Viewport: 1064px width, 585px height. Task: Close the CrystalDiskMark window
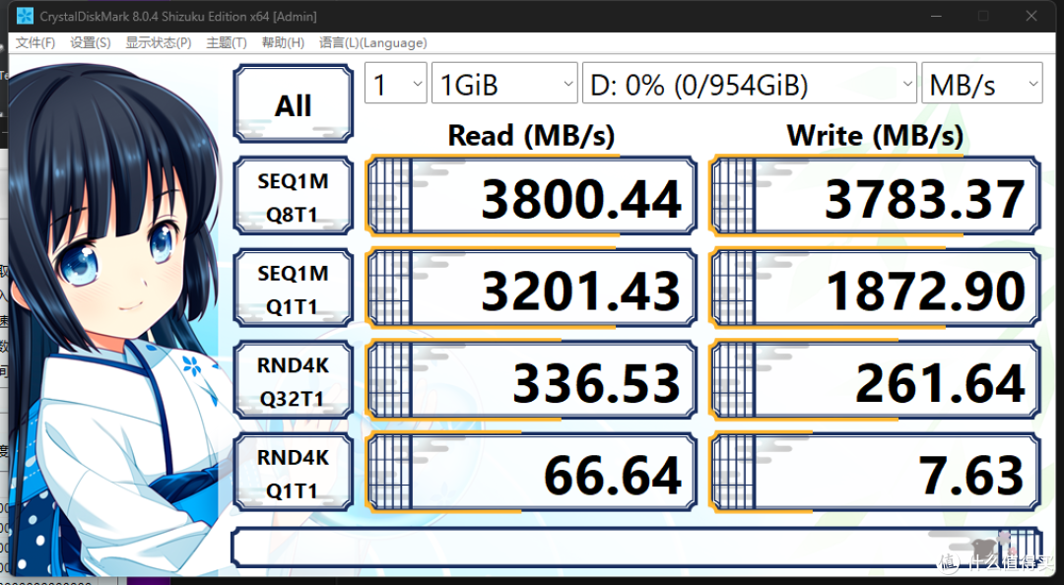click(x=1031, y=16)
